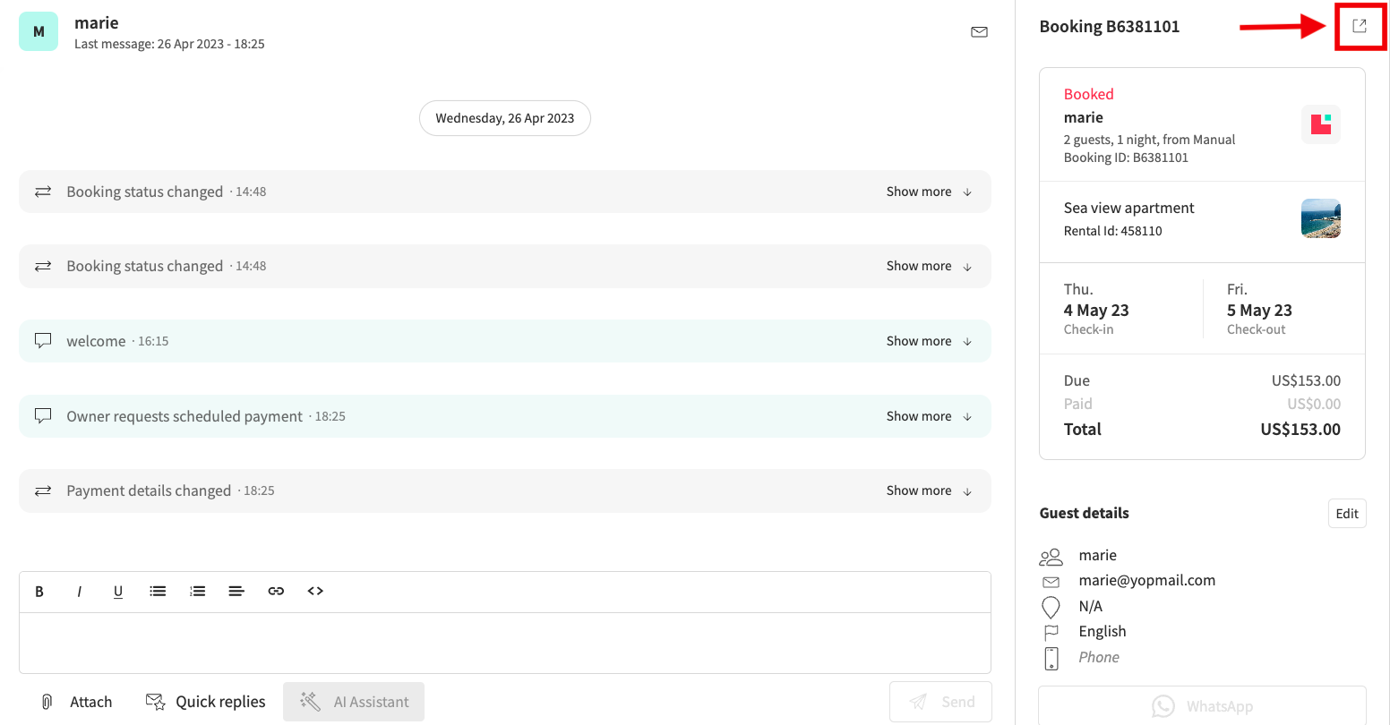Open Quick replies

coord(206,702)
